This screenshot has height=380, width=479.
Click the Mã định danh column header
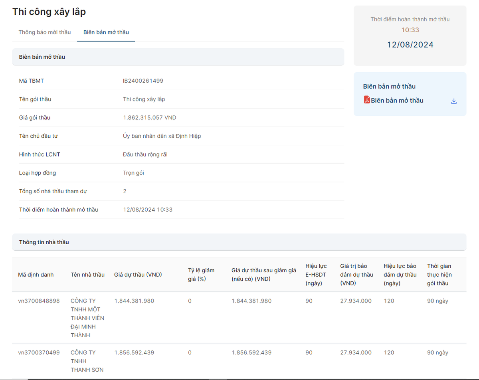pyautogui.click(x=36, y=275)
